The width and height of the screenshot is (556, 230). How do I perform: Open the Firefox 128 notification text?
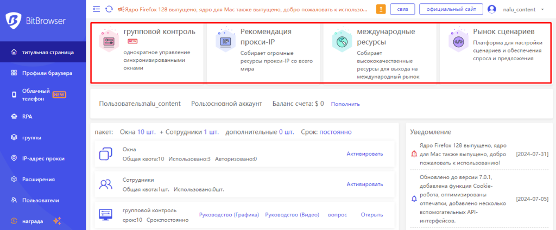(x=463, y=154)
